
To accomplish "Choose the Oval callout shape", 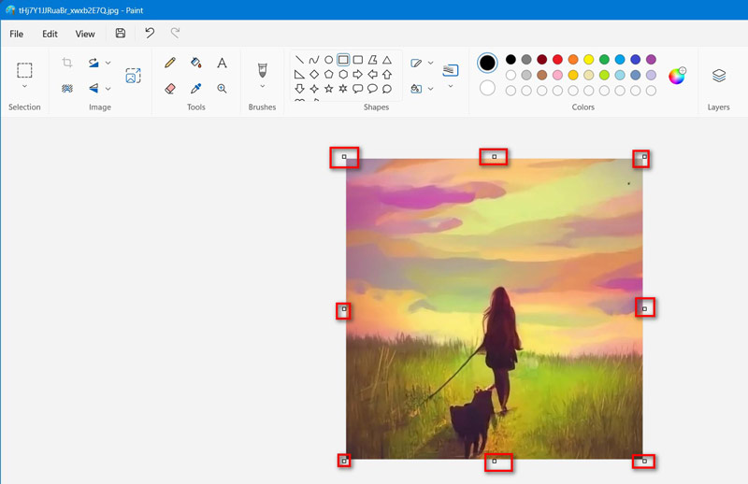I will pos(372,89).
